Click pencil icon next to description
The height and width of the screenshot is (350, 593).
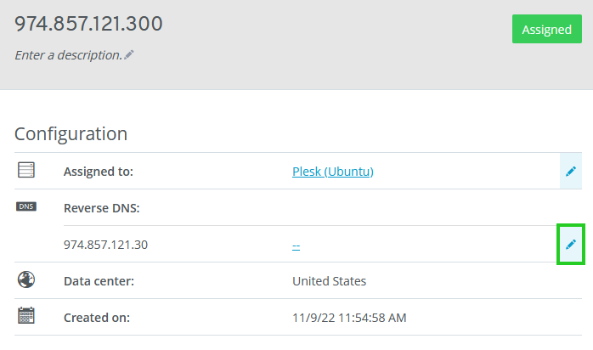tap(129, 54)
